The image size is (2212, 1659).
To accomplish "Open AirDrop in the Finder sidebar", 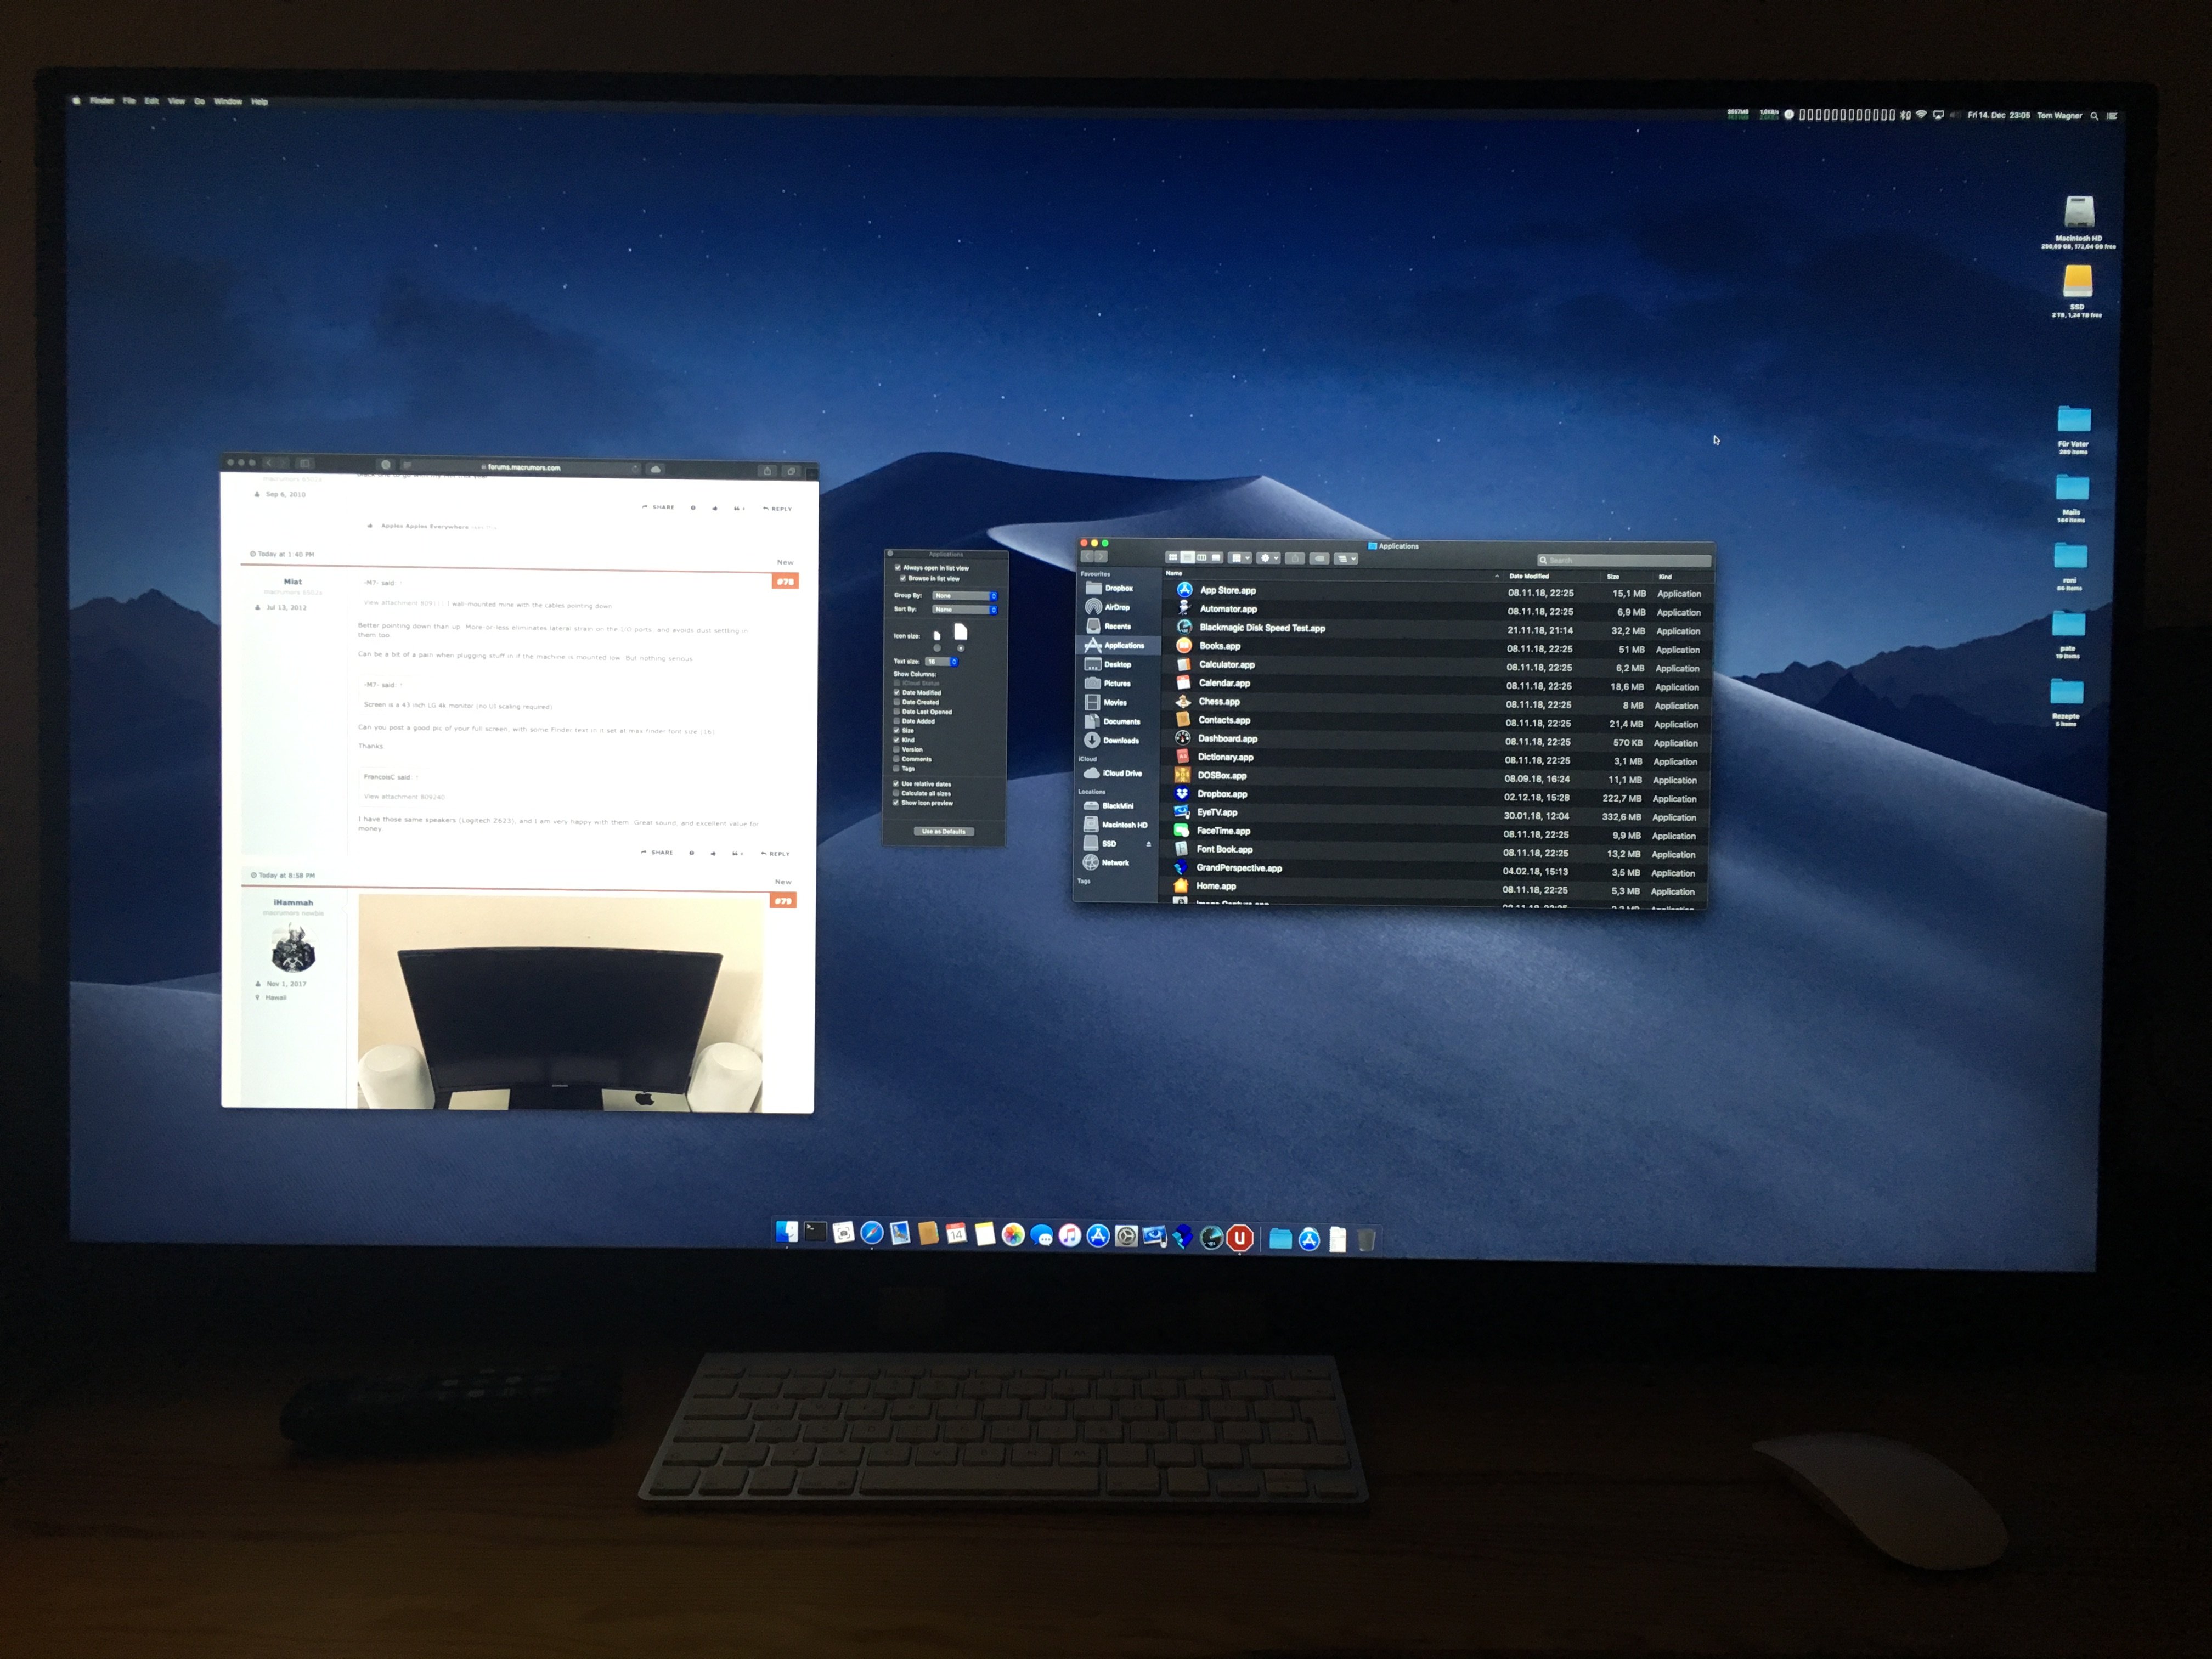I will pos(1116,607).
